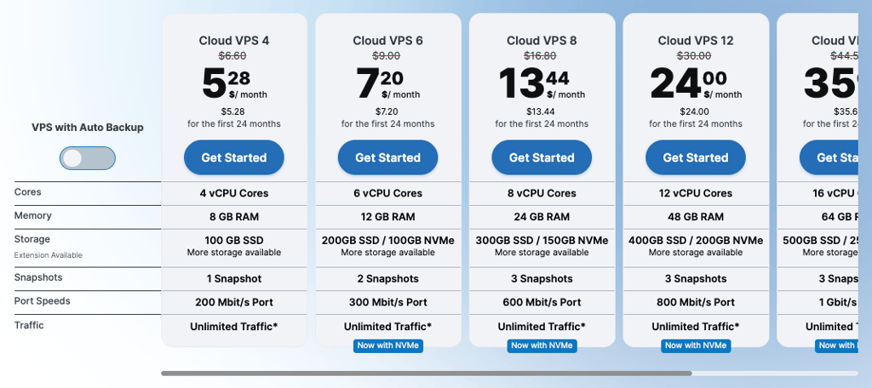Click the 2 Snapshots cell
The height and width of the screenshot is (388, 872).
[387, 279]
